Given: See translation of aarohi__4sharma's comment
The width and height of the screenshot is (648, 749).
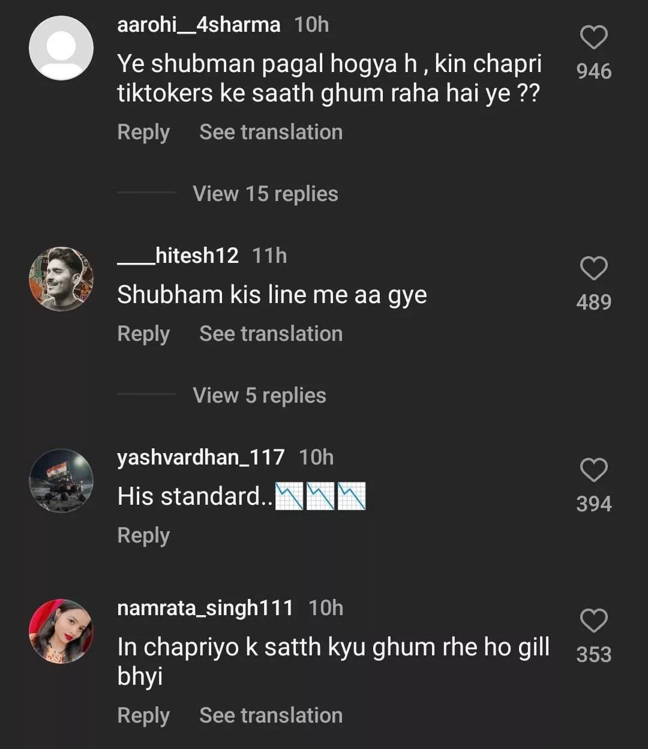Looking at the screenshot, I should pyautogui.click(x=271, y=132).
